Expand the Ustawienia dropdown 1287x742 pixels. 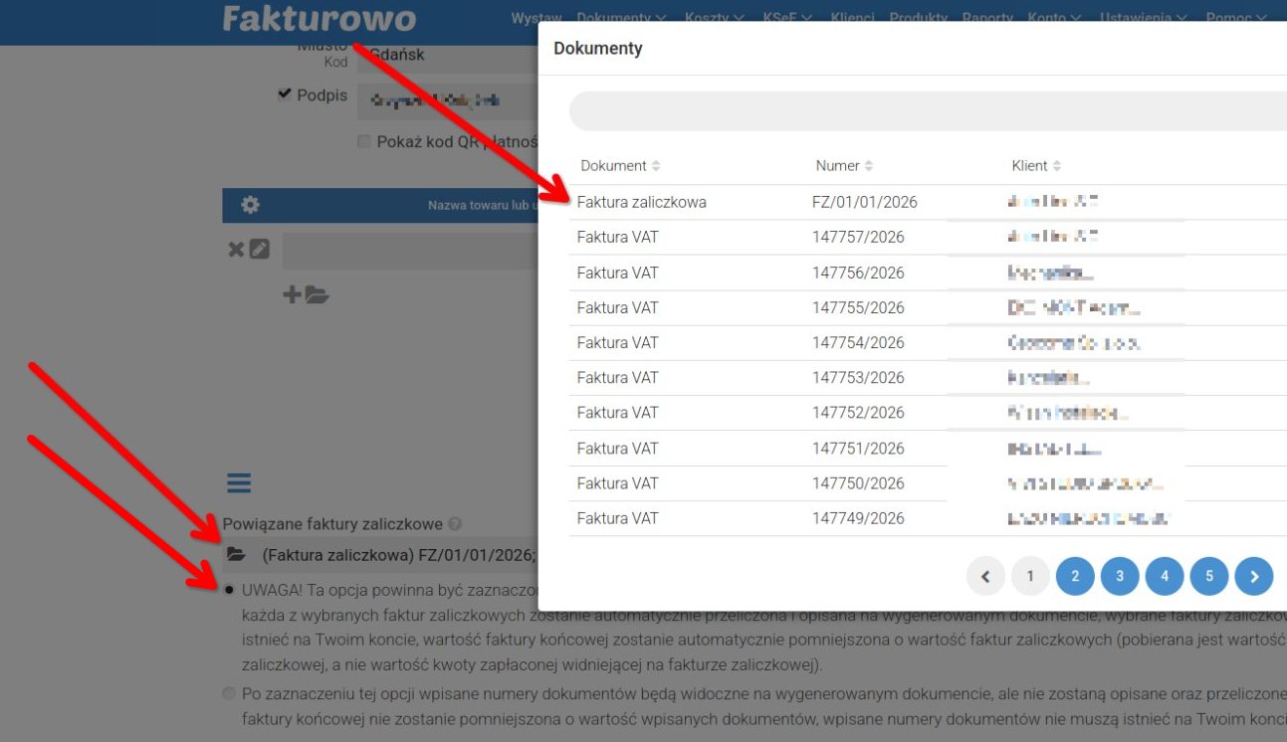[1140, 17]
